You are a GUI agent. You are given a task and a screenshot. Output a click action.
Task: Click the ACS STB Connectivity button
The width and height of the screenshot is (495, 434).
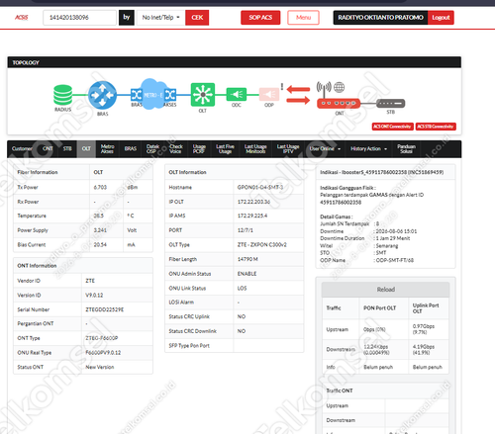click(436, 127)
